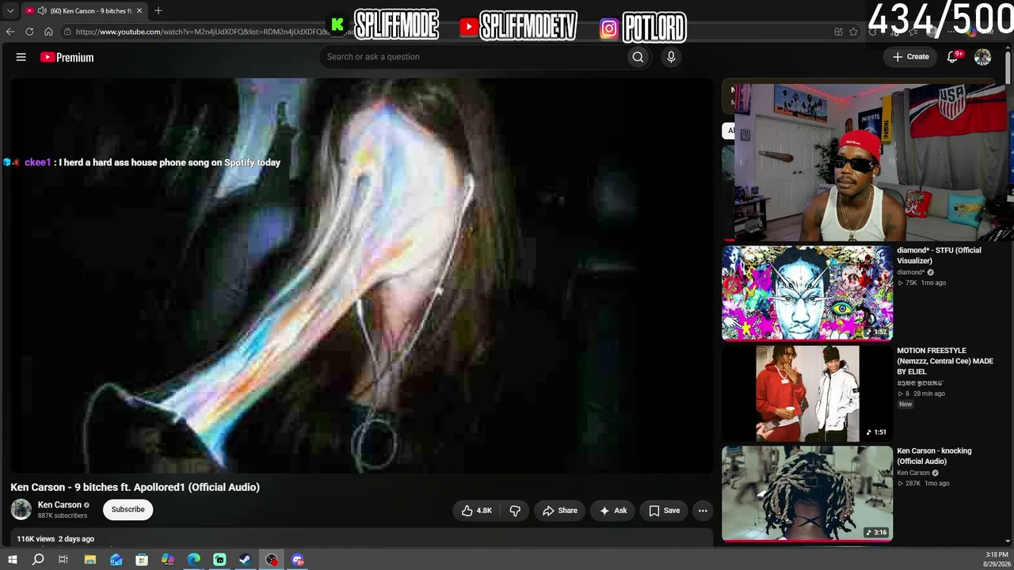
Task: Open the browser home page
Action: (48, 32)
